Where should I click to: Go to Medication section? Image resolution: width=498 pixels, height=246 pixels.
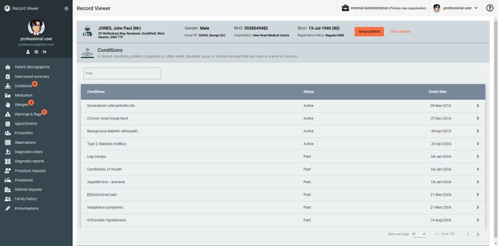coord(24,95)
